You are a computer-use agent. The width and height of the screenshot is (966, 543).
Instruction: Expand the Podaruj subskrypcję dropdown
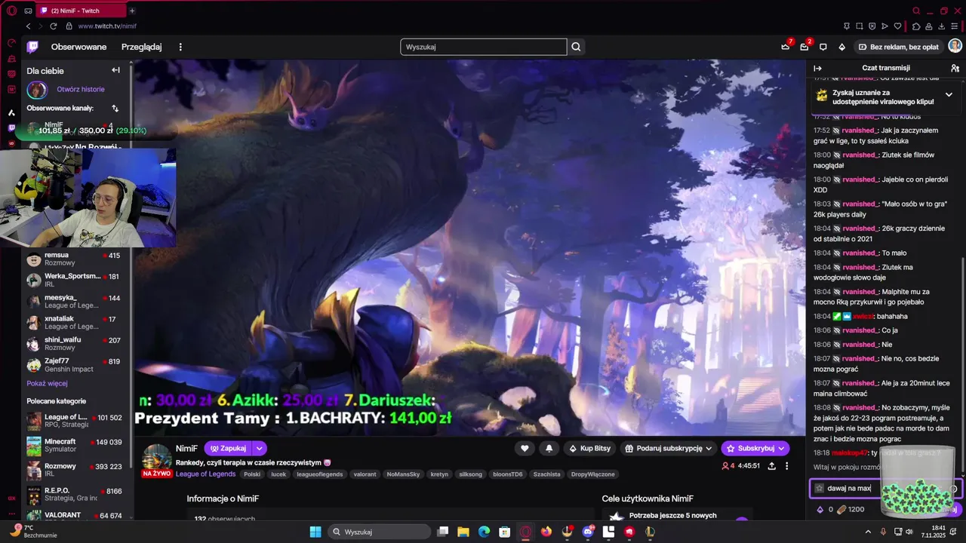click(x=708, y=448)
